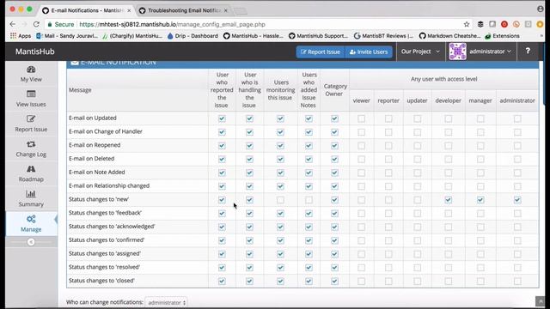This screenshot has width=550, height=309.
Task: Open the Report Issue sidebar icon
Action: pos(31,118)
